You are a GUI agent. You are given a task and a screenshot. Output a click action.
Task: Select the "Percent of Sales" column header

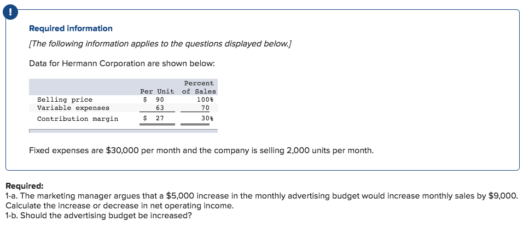coord(199,87)
